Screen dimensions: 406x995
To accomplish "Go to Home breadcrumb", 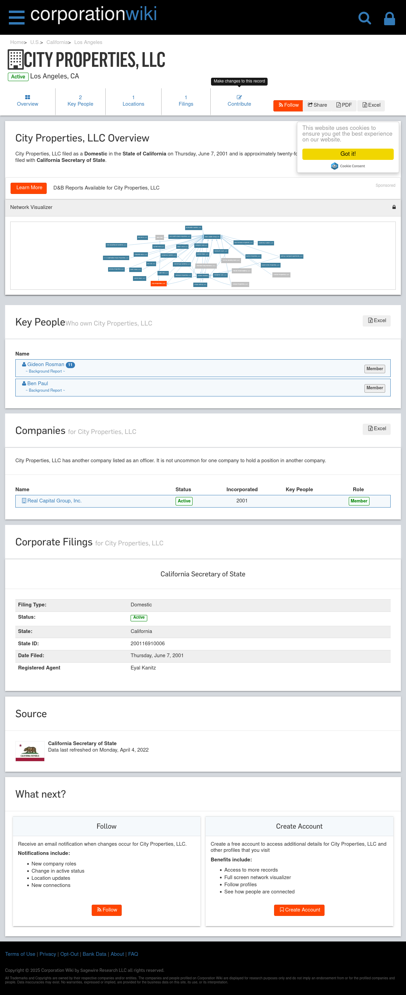I will click(x=17, y=43).
